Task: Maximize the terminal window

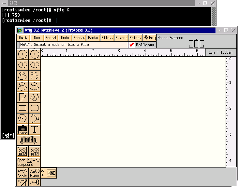Action: click(205, 3)
